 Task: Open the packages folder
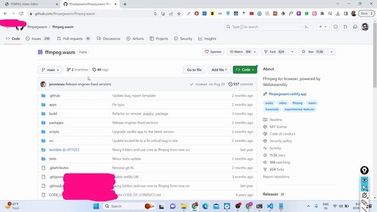57,123
